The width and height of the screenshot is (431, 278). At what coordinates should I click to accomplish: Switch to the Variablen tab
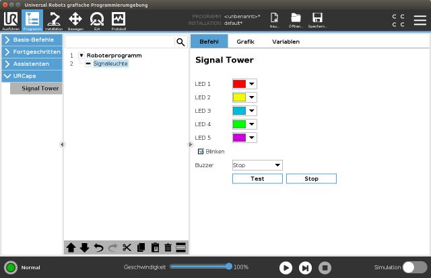pyautogui.click(x=286, y=42)
